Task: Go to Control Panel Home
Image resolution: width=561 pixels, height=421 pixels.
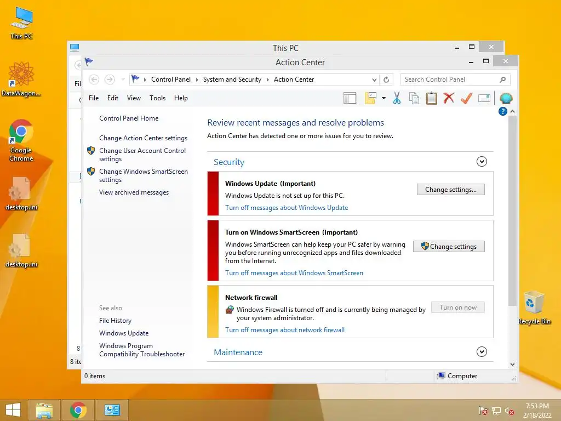Action: point(129,118)
